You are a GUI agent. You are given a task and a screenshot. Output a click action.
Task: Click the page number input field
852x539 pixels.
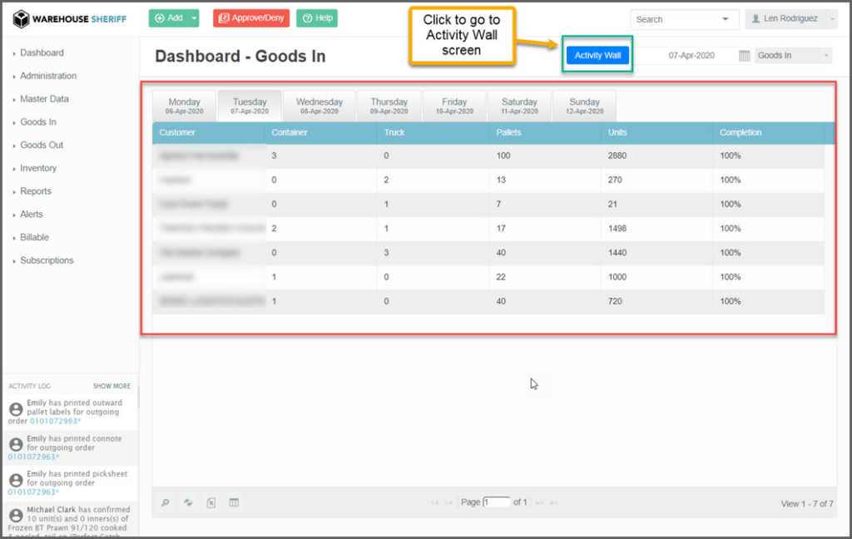[496, 502]
